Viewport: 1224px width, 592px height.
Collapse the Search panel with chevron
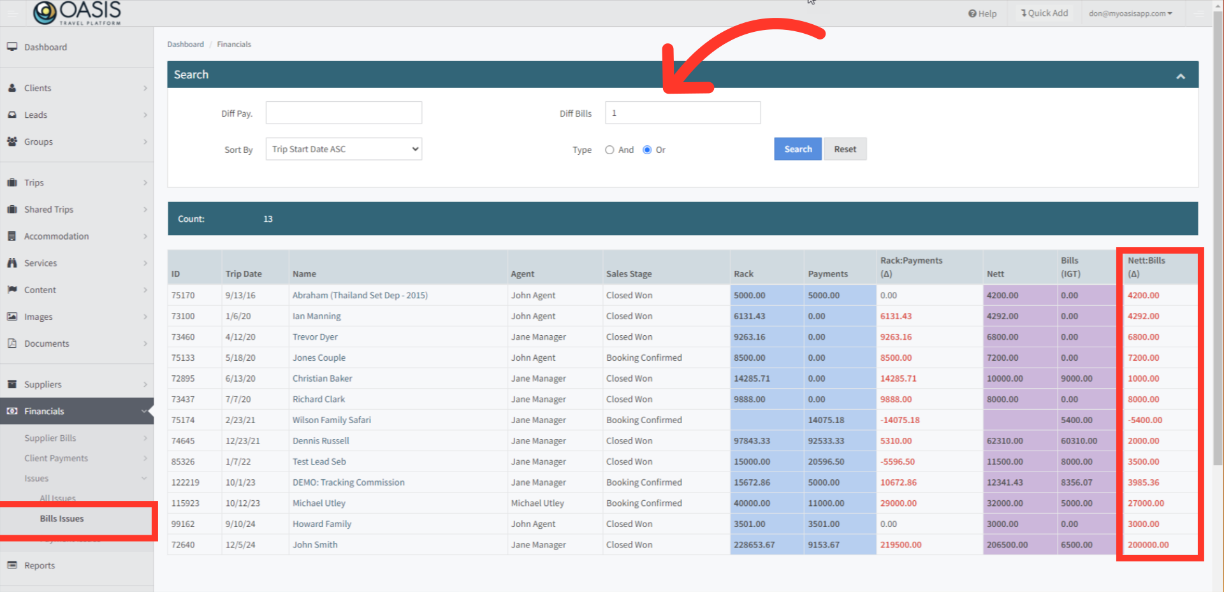click(x=1181, y=76)
